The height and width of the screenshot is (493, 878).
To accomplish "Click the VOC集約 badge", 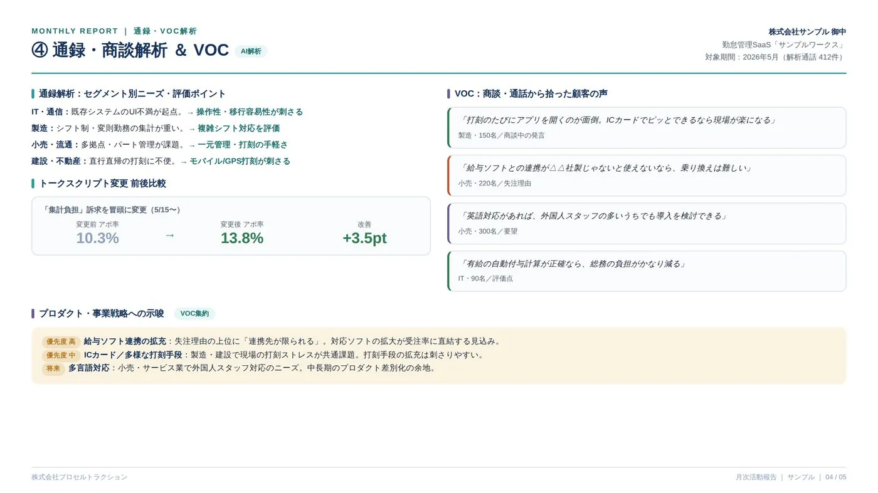I will tap(194, 314).
